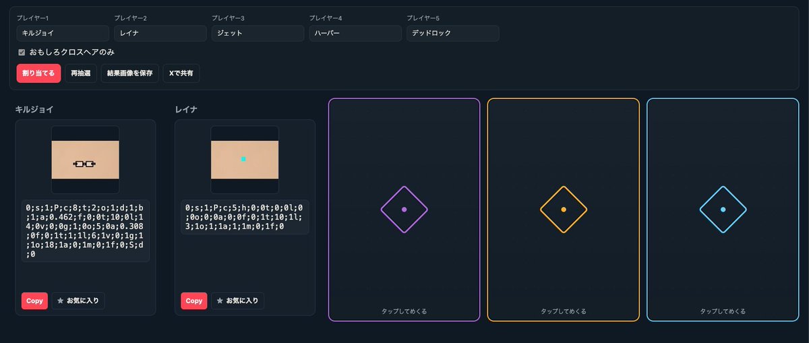Click the プレイヤー2 input containing レイナ
809x343 pixels.
click(160, 33)
